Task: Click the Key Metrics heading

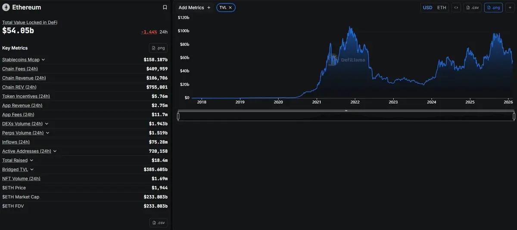Action: 15,48
